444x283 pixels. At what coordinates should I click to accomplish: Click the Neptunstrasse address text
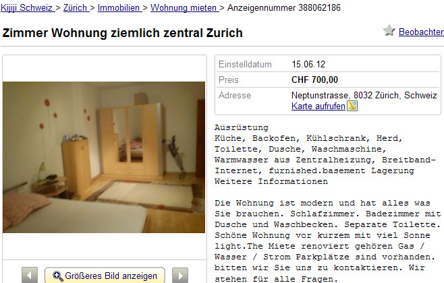point(364,95)
